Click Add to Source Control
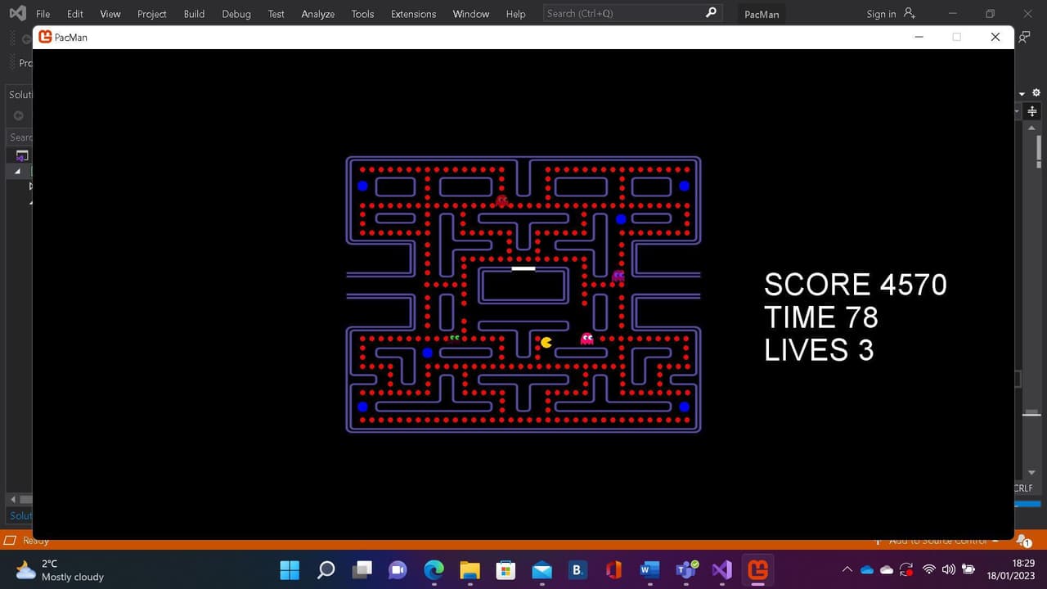 tap(937, 541)
